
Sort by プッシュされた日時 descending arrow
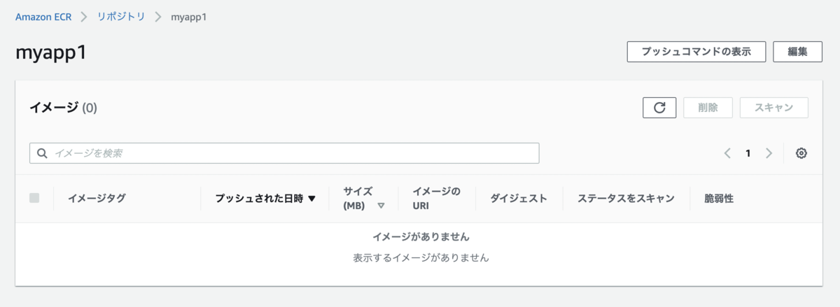(x=312, y=199)
